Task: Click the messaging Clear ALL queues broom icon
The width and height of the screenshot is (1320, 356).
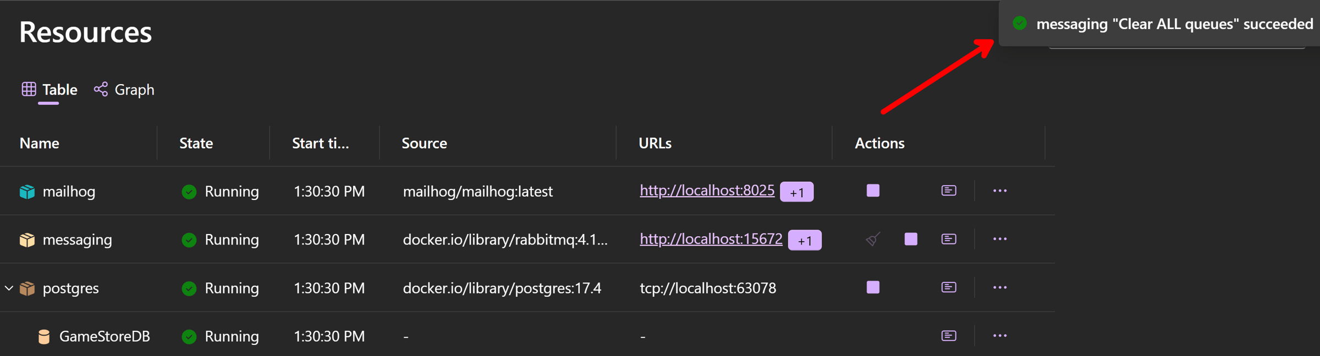Action: point(873,239)
